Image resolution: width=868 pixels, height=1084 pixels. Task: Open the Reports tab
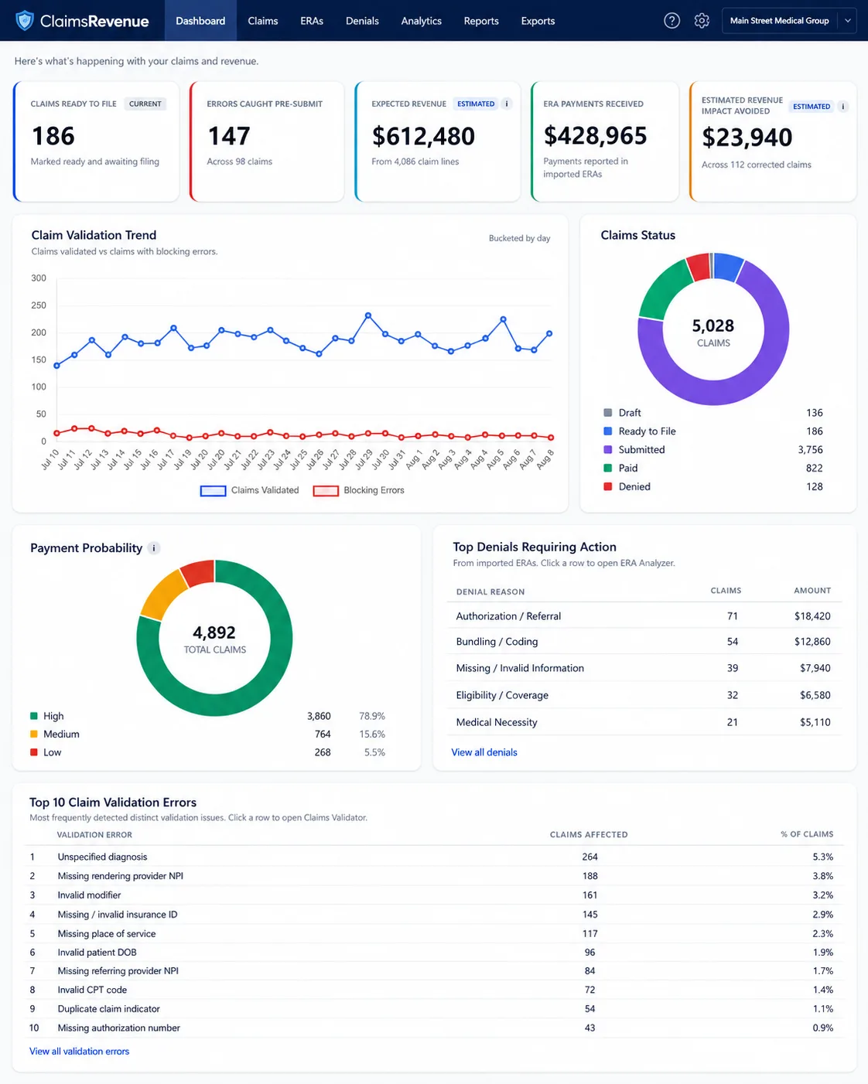(481, 21)
